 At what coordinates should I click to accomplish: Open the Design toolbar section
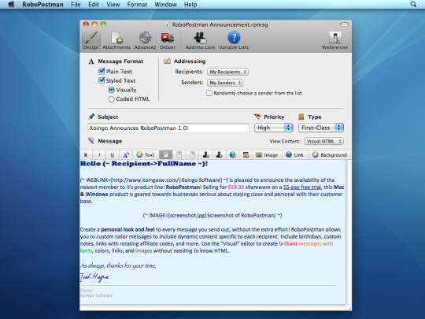click(91, 40)
